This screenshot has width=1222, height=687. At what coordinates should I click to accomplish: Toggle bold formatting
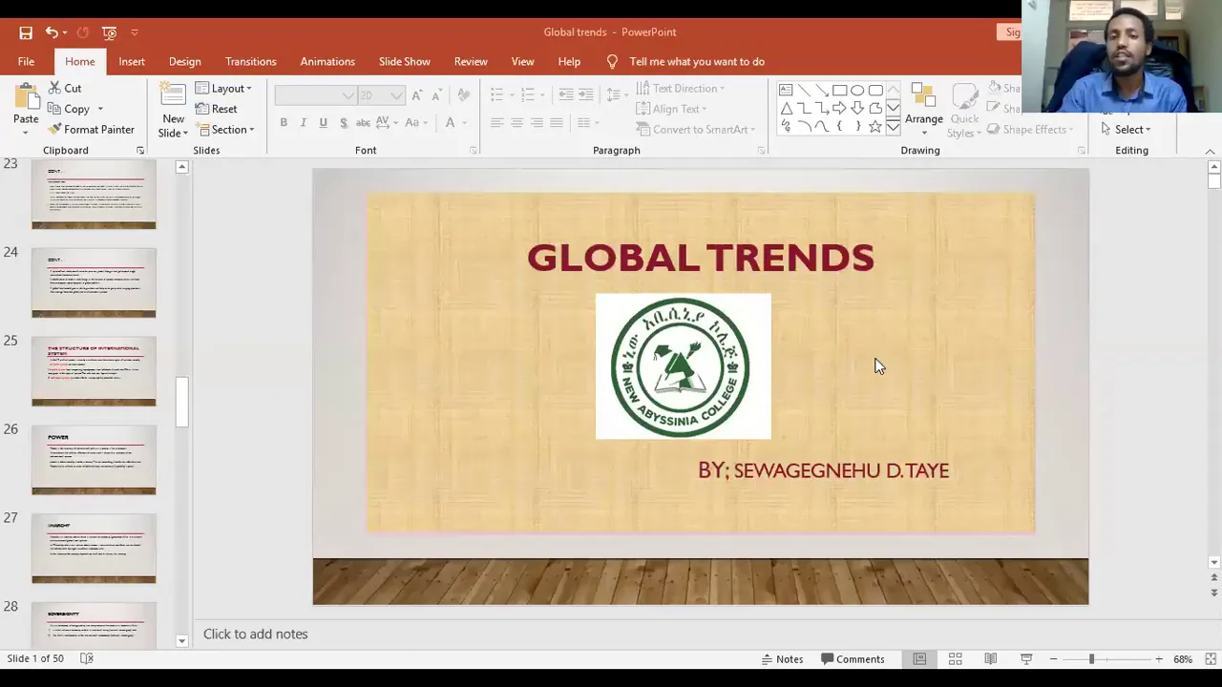tap(284, 122)
